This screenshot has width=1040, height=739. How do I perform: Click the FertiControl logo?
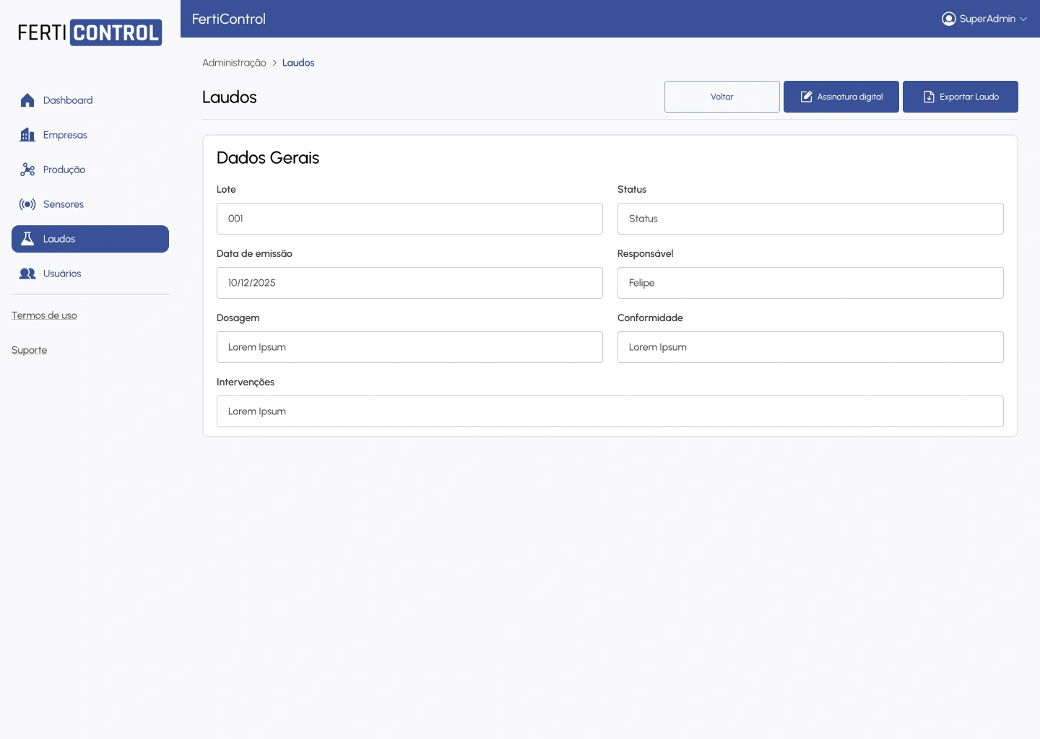(x=90, y=32)
